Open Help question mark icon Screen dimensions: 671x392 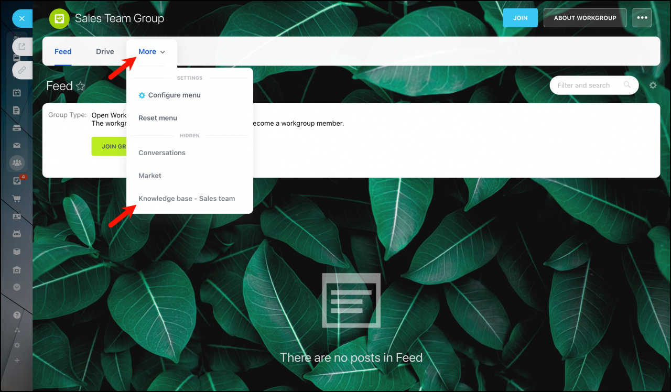[x=17, y=315]
